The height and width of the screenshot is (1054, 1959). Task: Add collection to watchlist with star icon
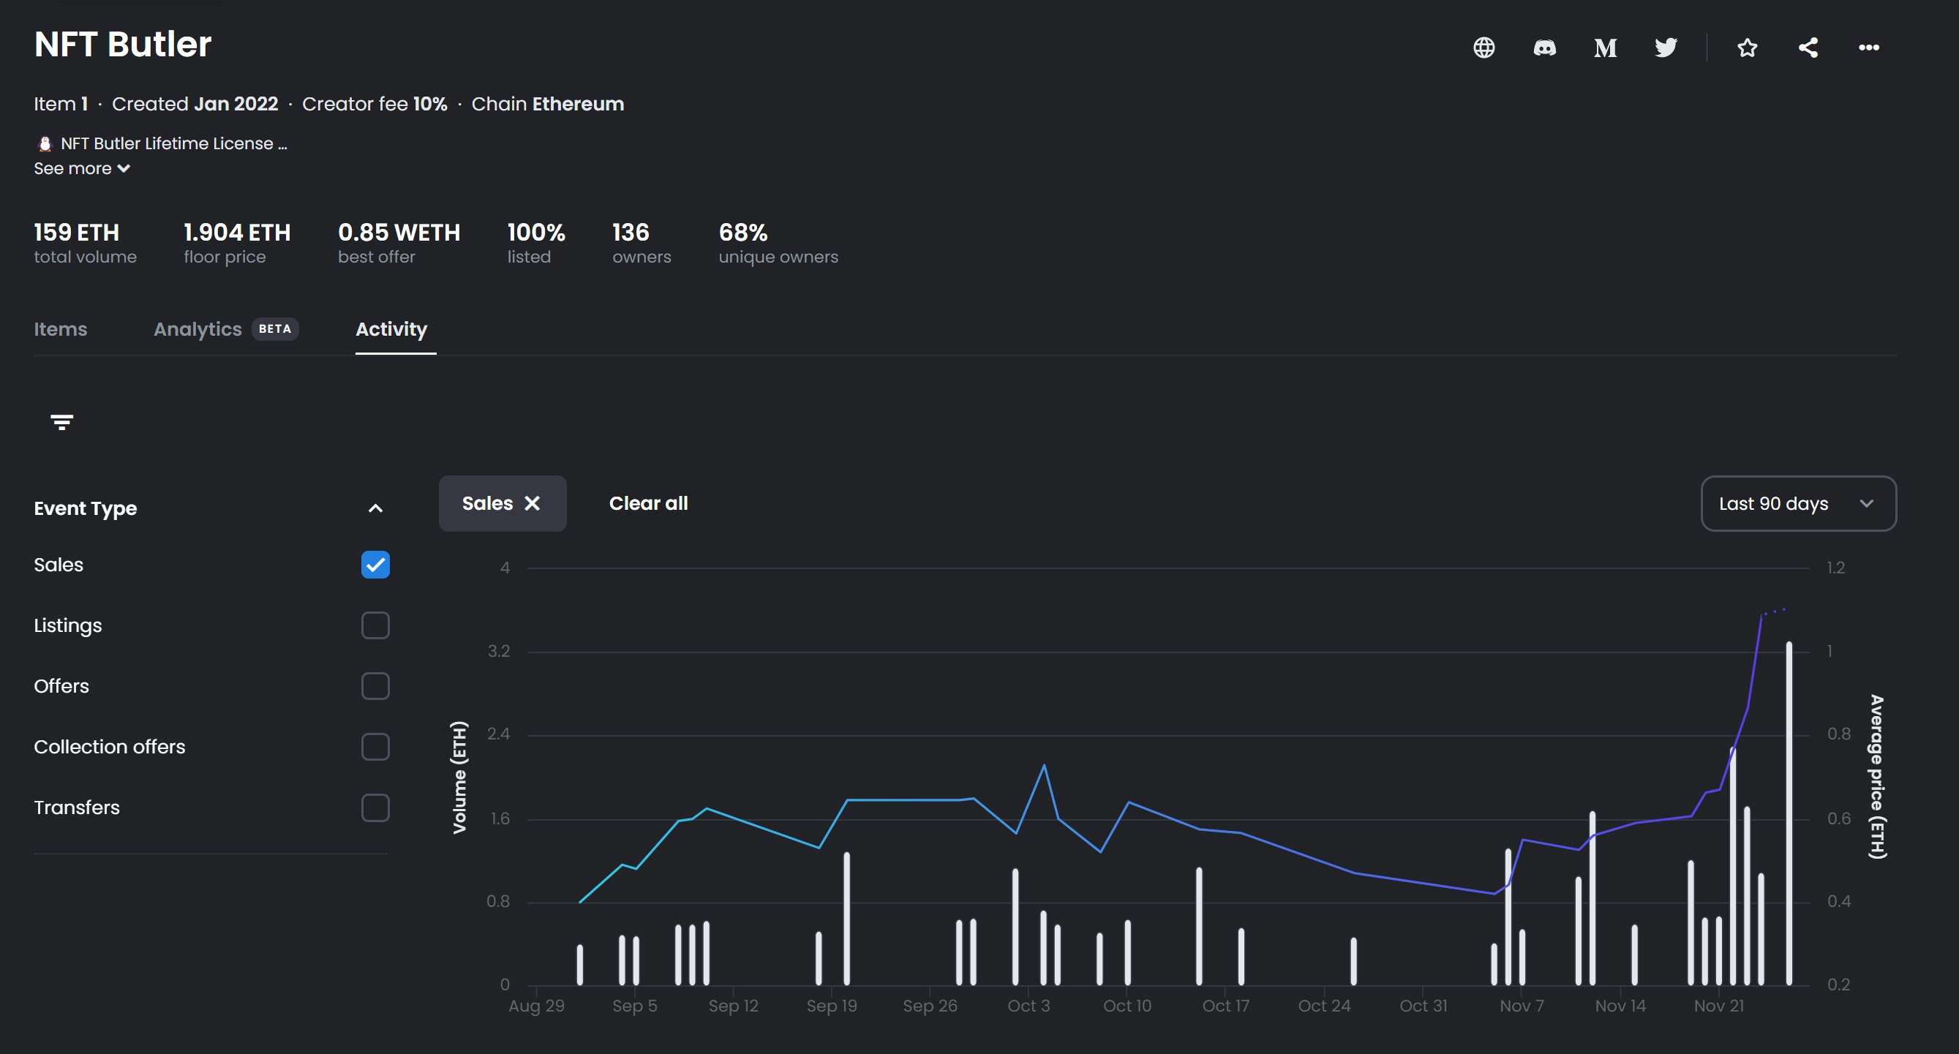(x=1747, y=48)
